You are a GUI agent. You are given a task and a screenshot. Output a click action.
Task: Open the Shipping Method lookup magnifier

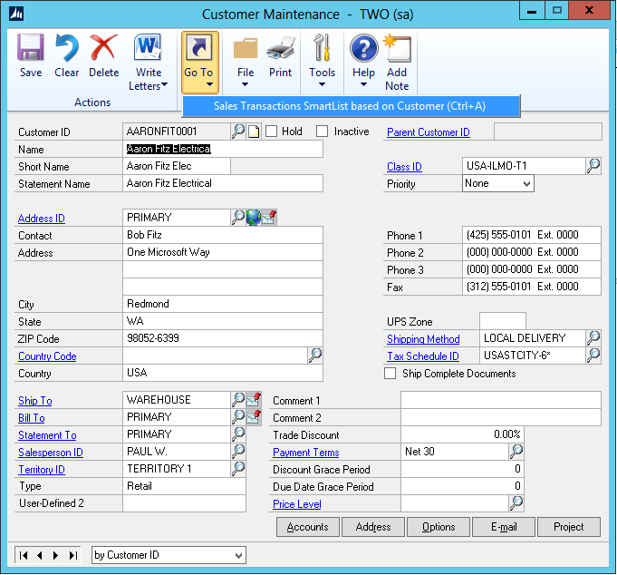pos(593,338)
